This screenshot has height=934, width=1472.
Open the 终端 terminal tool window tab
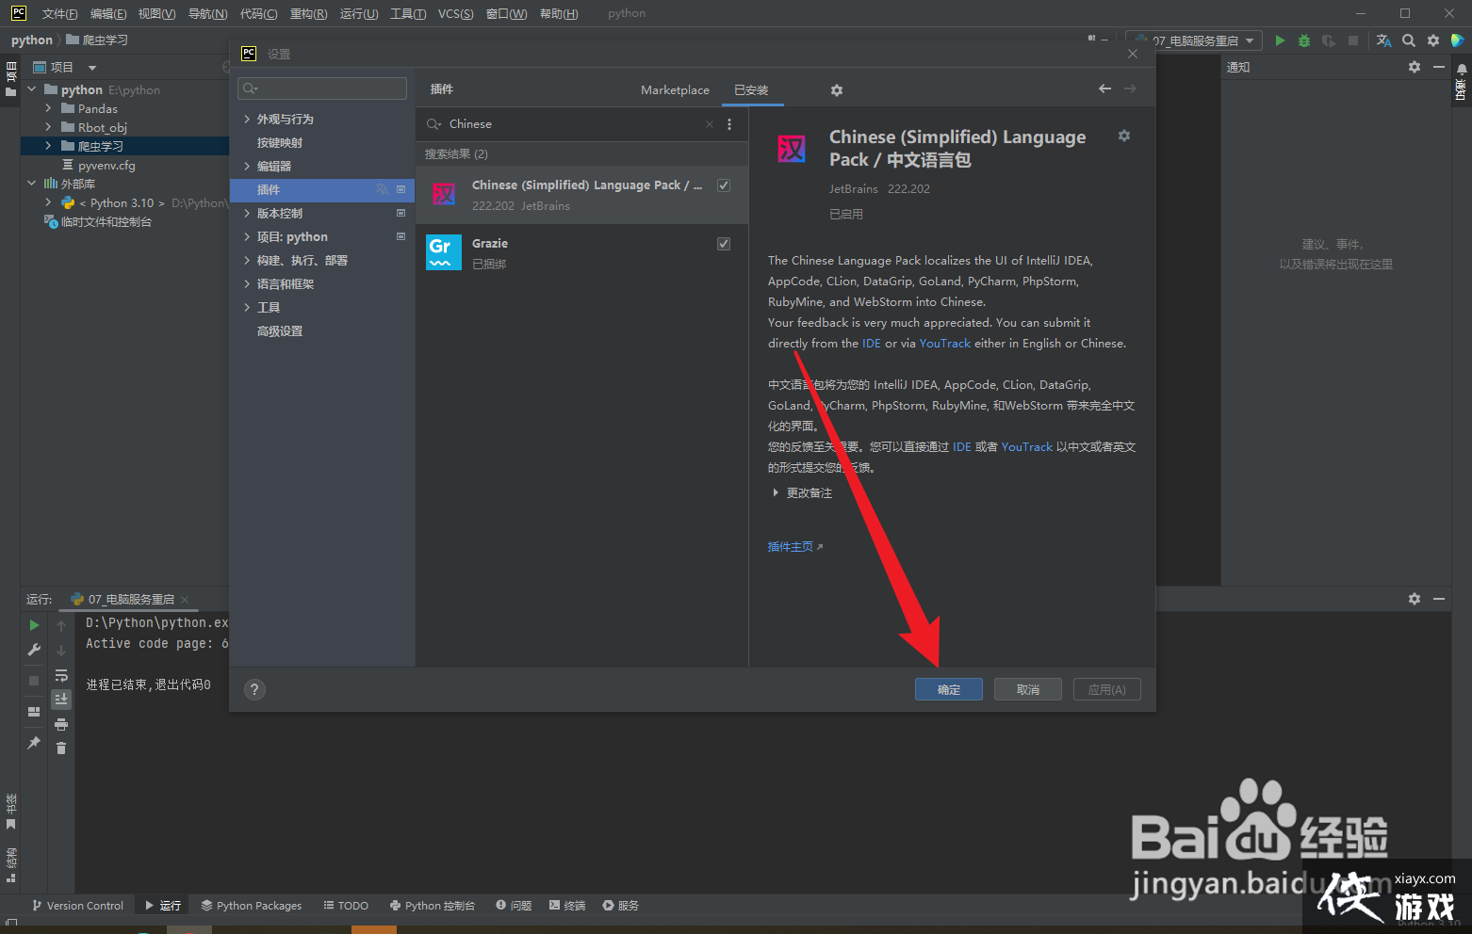[x=567, y=906]
